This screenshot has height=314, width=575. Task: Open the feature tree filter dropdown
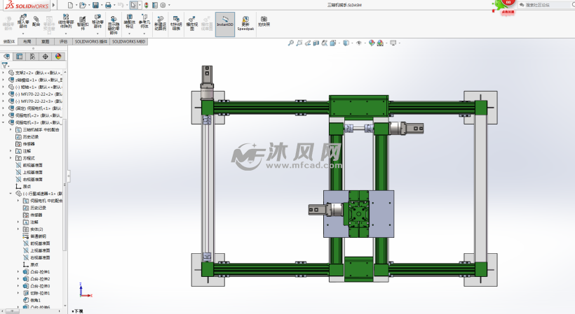(x=6, y=65)
